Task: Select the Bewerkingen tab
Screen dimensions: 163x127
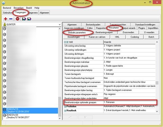Action: (74, 37)
